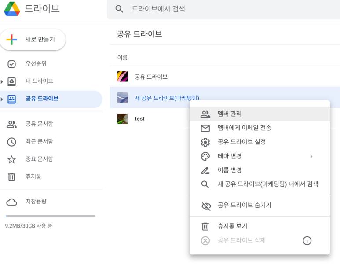Click the settings gear icon in menu
Image resolution: width=340 pixels, height=276 pixels.
tap(205, 142)
